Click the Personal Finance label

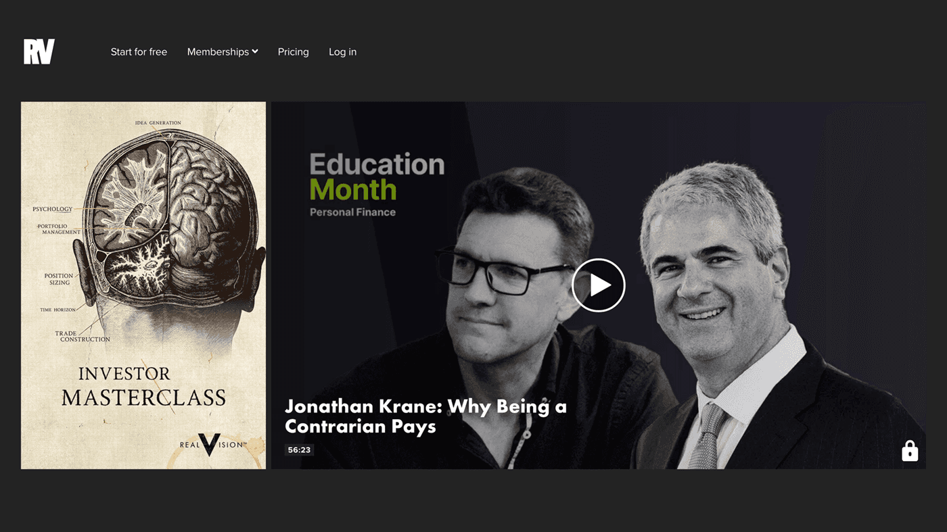[x=352, y=212]
